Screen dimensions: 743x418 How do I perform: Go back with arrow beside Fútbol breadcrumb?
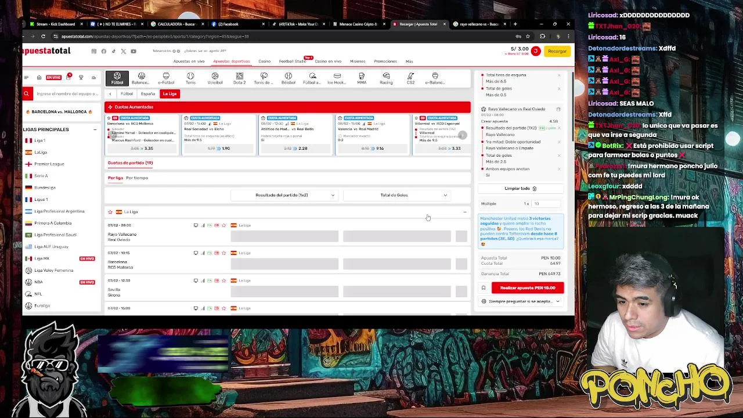110,93
